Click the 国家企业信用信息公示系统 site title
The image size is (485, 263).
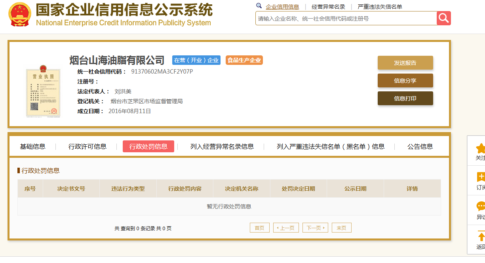point(124,10)
